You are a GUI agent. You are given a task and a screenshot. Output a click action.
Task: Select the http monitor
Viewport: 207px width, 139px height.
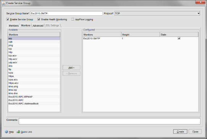(34, 52)
